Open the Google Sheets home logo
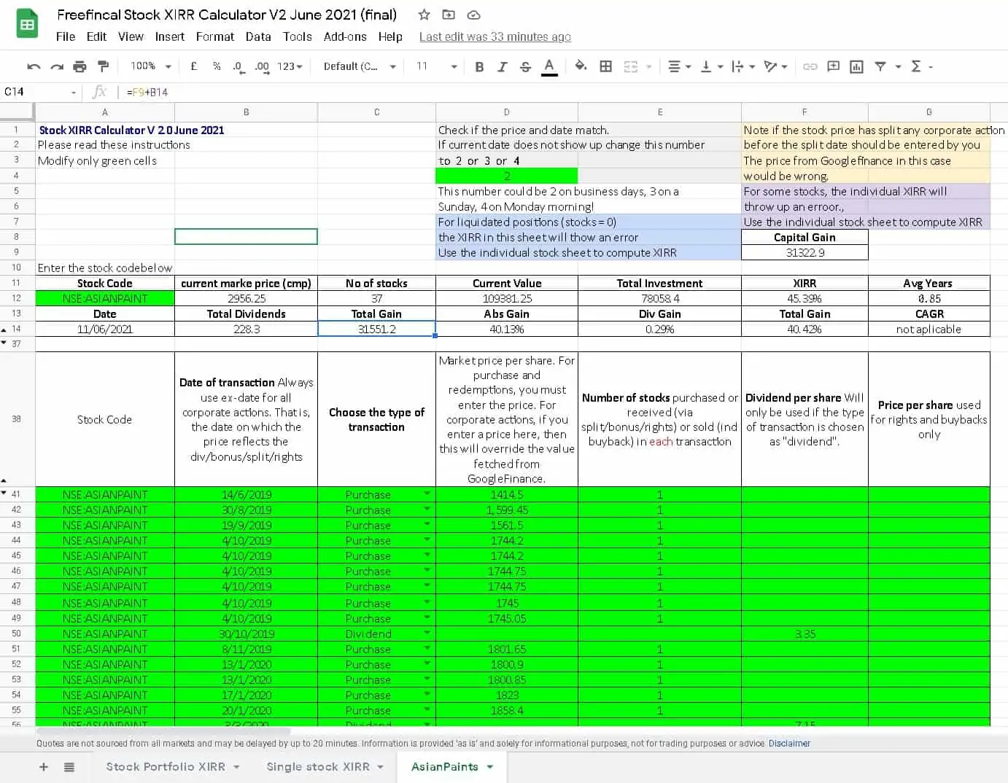This screenshot has width=1008, height=783. [27, 25]
